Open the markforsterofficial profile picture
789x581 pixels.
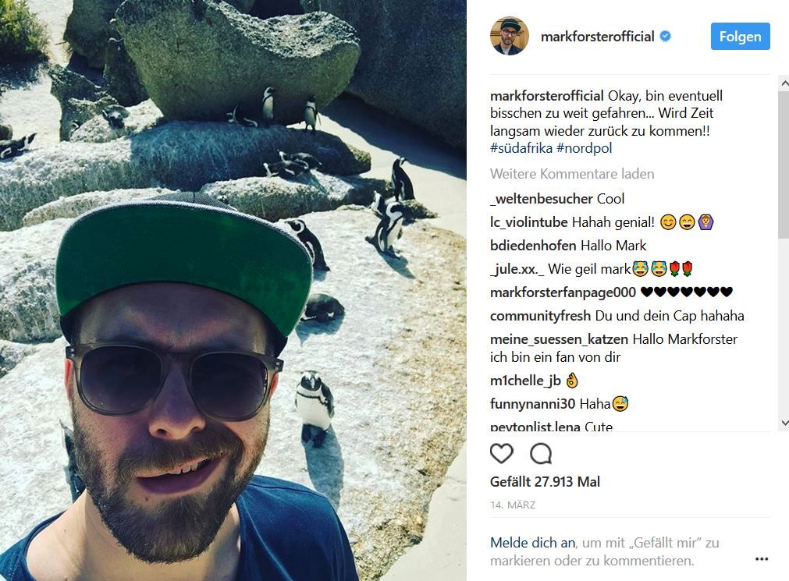(510, 36)
